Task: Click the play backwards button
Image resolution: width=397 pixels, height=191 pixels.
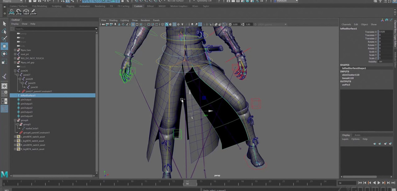Action: [374, 183]
